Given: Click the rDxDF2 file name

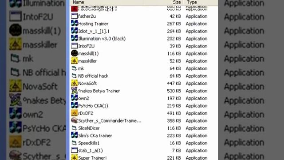Looking at the screenshot, I should click(x=86, y=113).
